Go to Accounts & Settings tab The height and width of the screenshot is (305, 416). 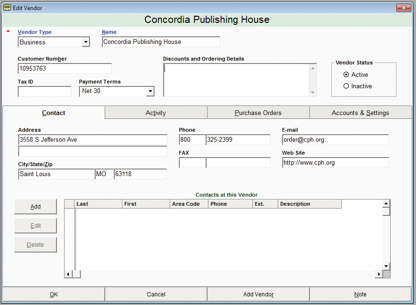click(361, 113)
